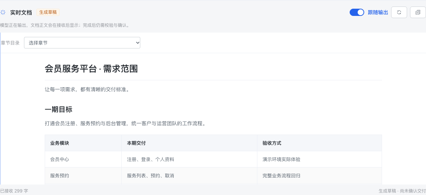
Task: Click the paragraph starting 打通会员注册
Action: point(125,124)
